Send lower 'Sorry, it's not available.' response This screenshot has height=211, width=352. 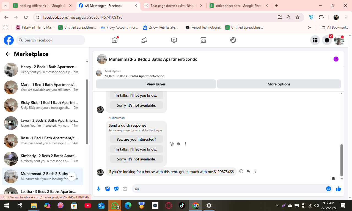pos(136,159)
